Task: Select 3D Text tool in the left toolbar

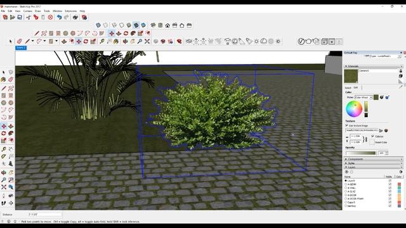Action: (x=11, y=163)
